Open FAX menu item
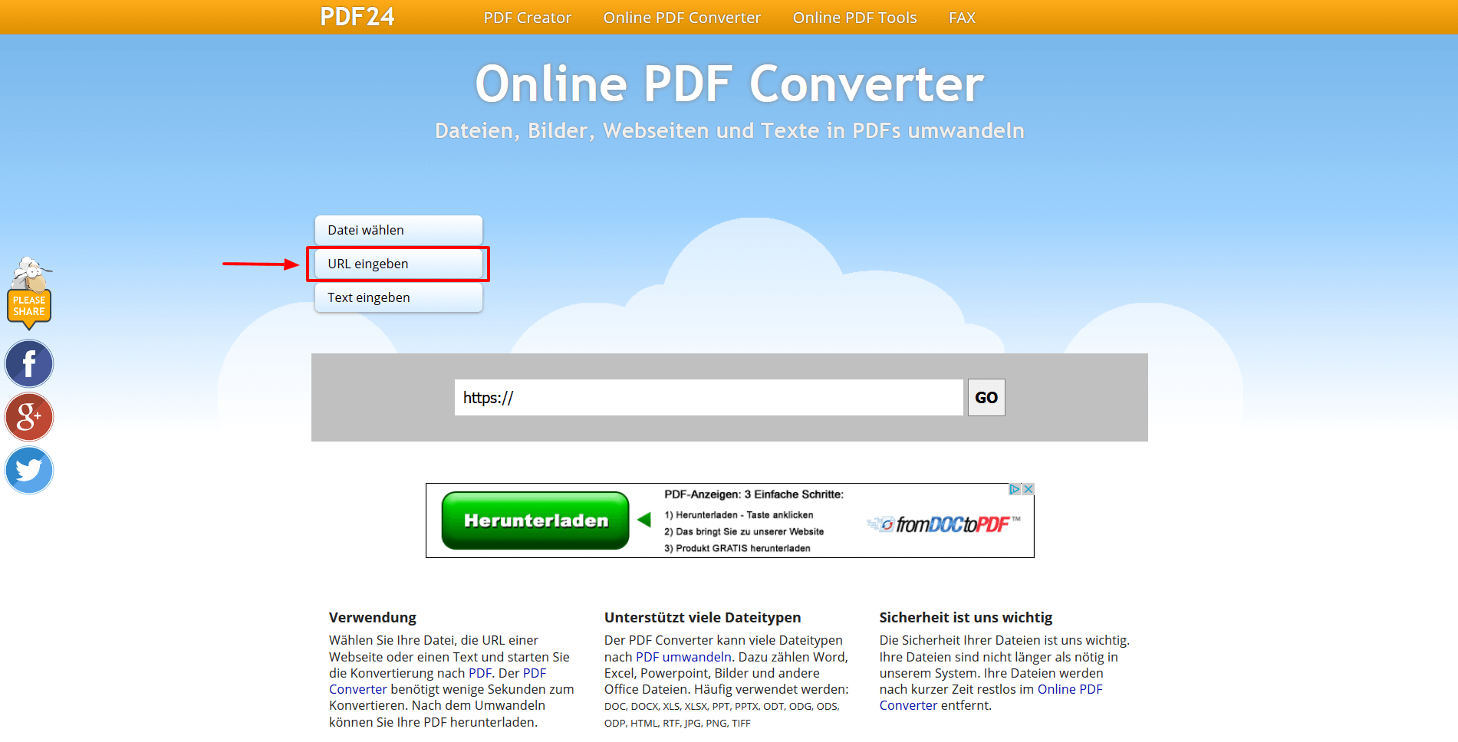1458x742 pixels. 962,18
